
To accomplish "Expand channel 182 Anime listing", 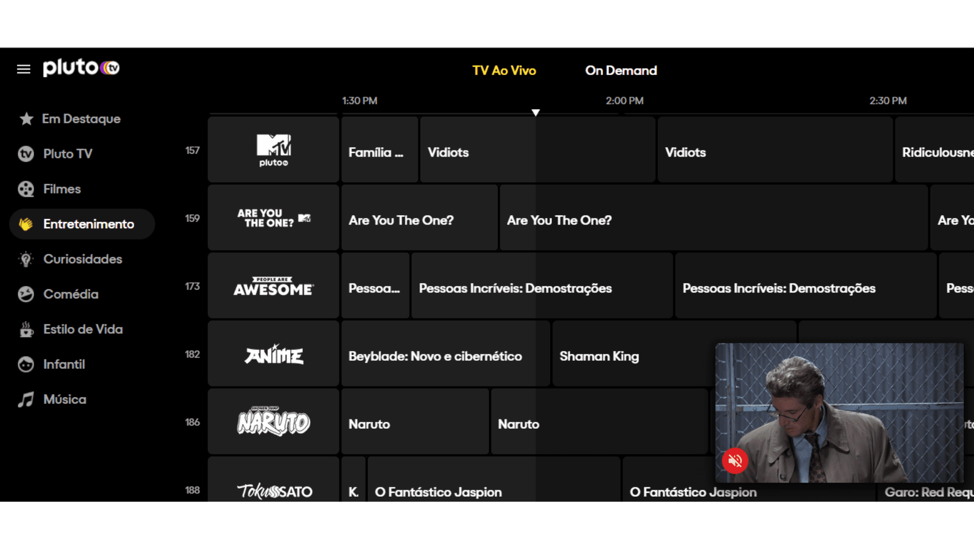I will tap(273, 355).
